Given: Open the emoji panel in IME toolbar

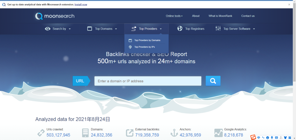Looking at the screenshot, I should [268, 138].
